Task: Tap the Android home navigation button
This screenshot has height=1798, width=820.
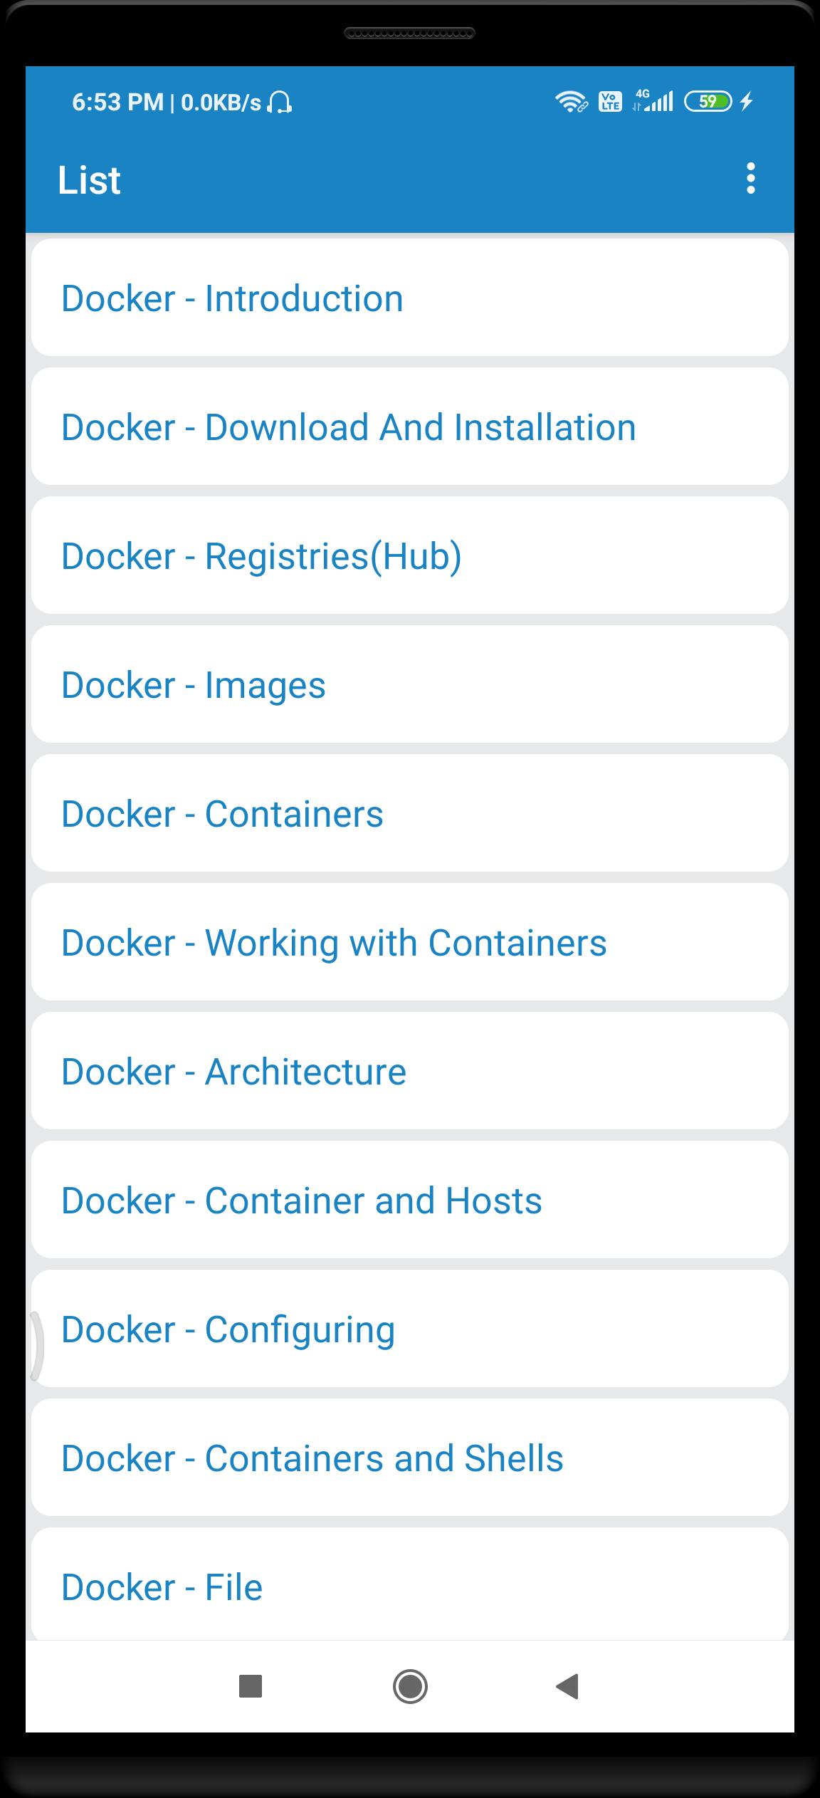Action: [410, 1686]
